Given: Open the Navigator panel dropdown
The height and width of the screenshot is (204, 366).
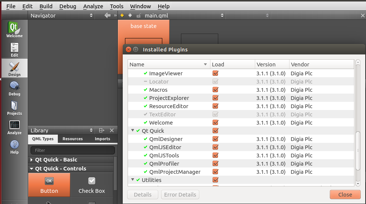Looking at the screenshot, I should coord(91,16).
